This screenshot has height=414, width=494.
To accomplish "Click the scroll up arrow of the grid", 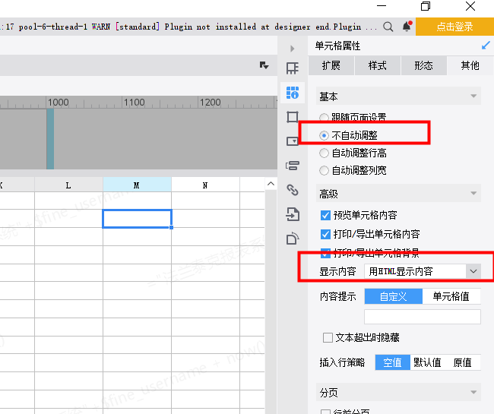I will [x=271, y=184].
